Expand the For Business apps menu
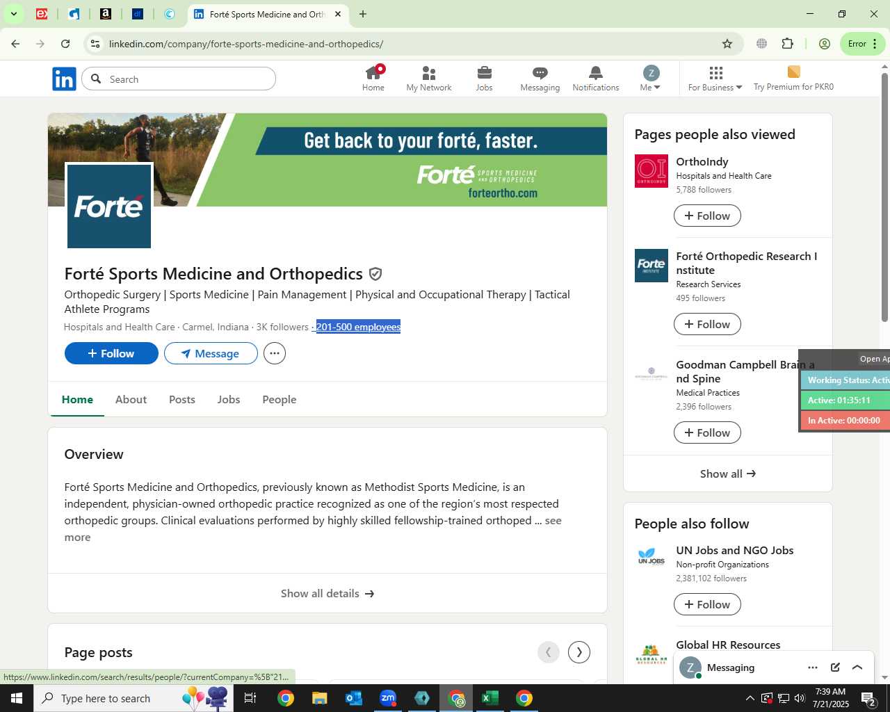890x712 pixels. tap(715, 79)
